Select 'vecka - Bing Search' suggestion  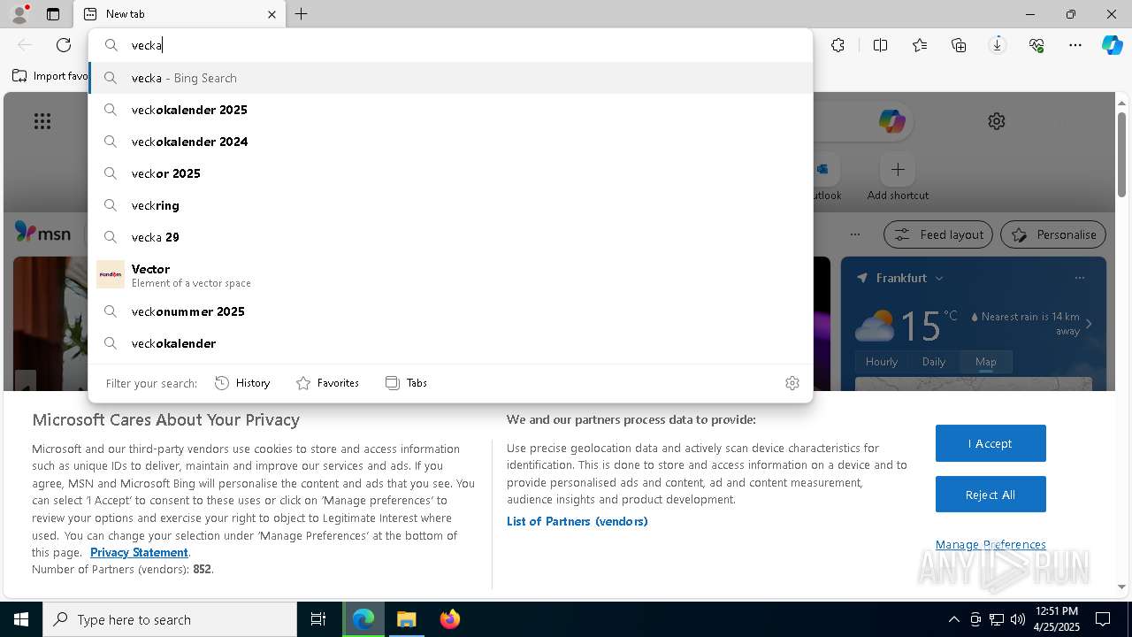[450, 78]
